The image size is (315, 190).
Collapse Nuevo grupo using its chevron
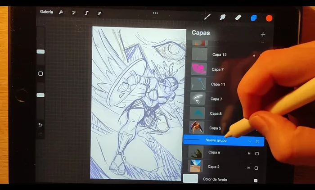tap(250, 141)
